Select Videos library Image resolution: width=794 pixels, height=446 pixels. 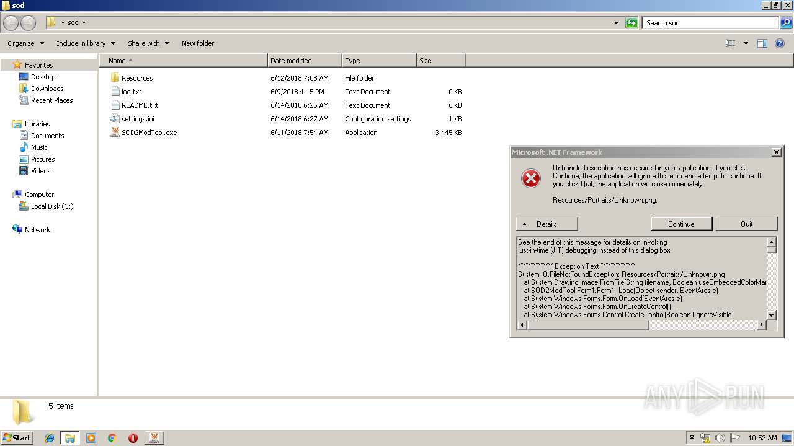coord(40,171)
